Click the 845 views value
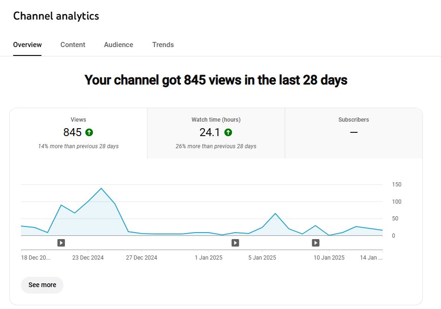Viewport: 441px width, 309px height. pyautogui.click(x=72, y=132)
